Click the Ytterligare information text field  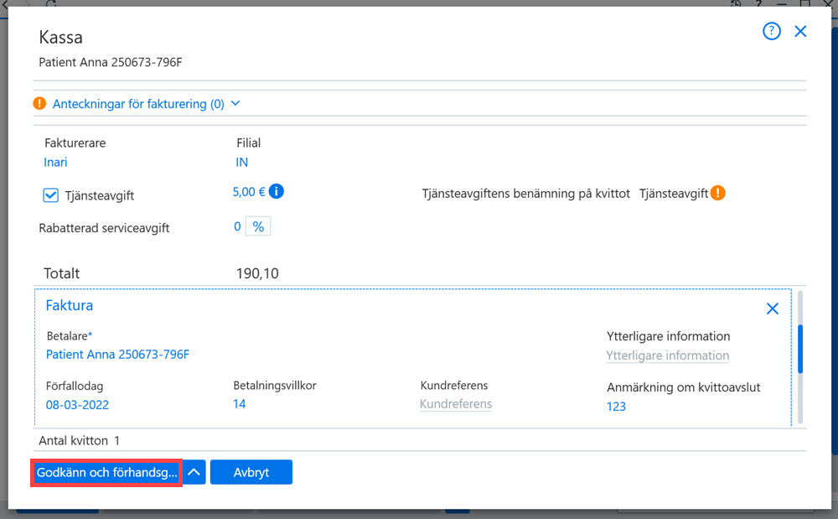[668, 356]
